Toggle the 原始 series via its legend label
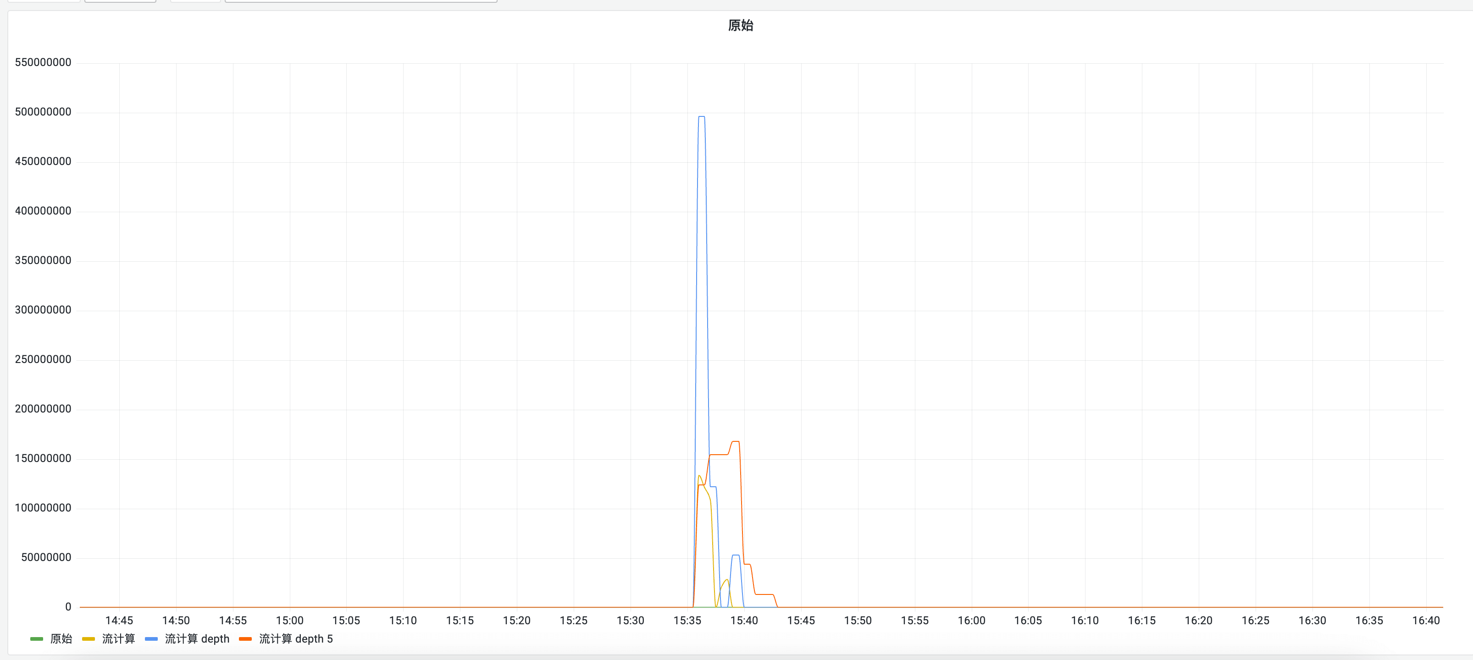This screenshot has height=660, width=1473. (x=61, y=639)
